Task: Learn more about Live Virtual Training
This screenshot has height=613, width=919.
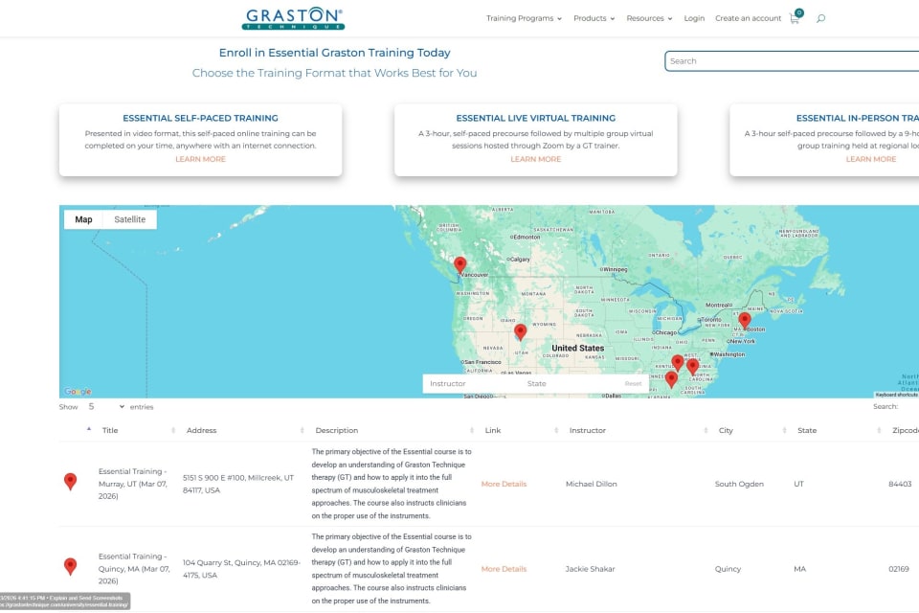Action: tap(536, 159)
